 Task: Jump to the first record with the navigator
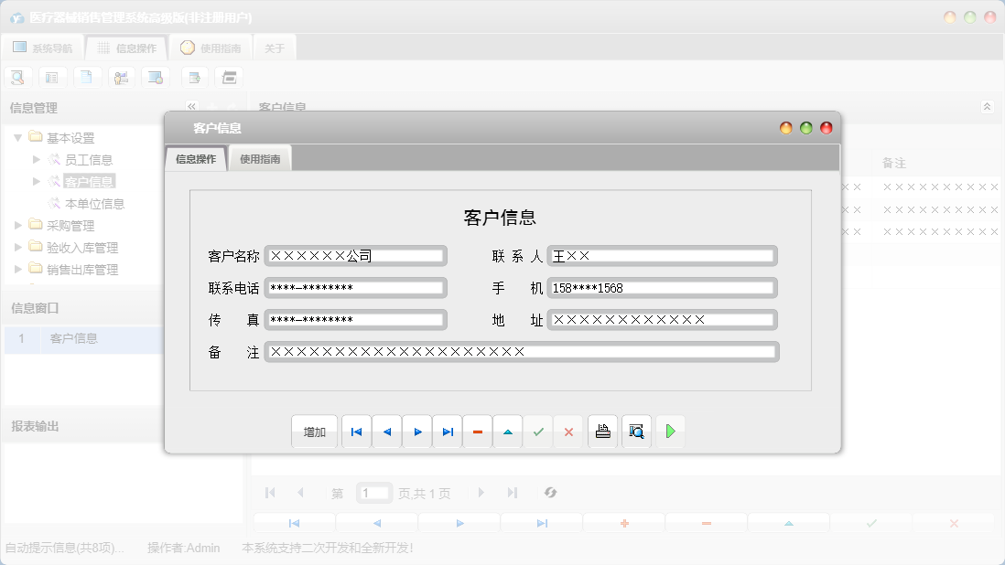click(356, 431)
